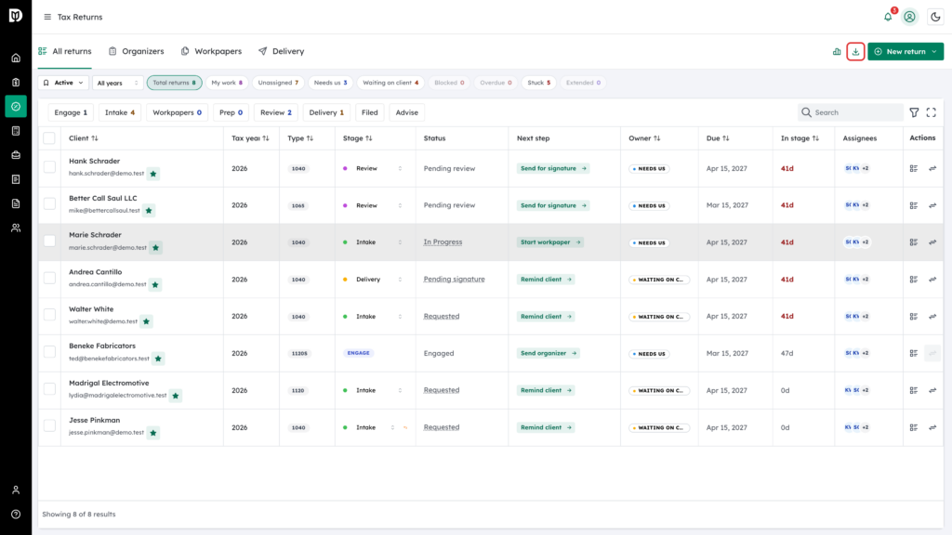952x535 pixels.
Task: Check the box for Better Call Saul LLC
Action: [x=49, y=203]
